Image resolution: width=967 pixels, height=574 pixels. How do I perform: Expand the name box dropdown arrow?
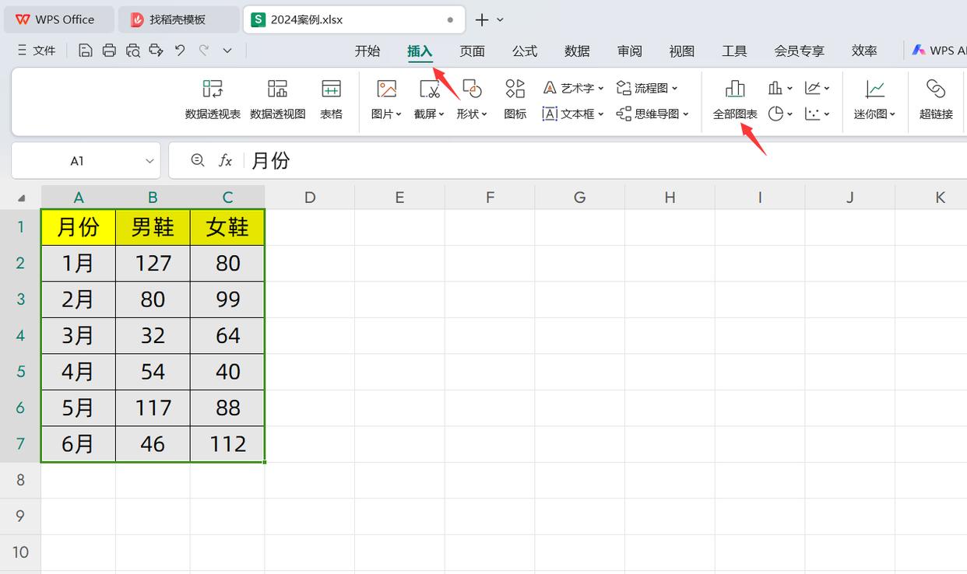(x=149, y=161)
